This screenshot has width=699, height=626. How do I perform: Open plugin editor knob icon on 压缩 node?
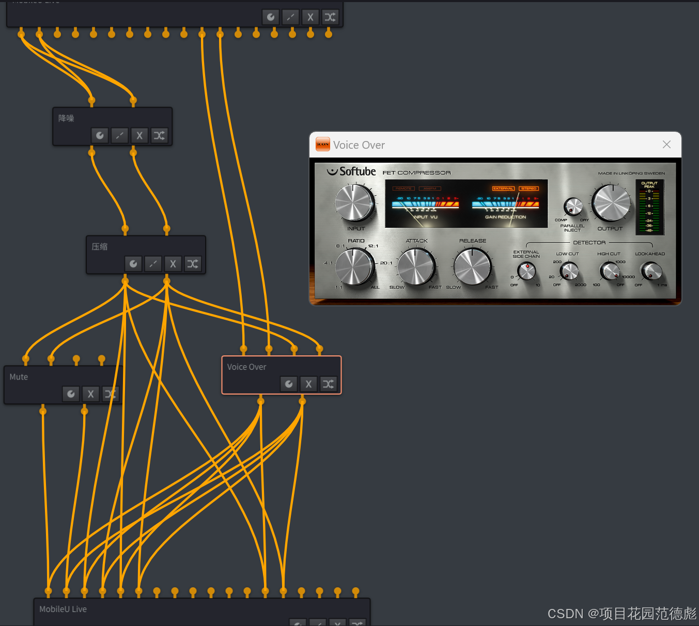point(133,264)
